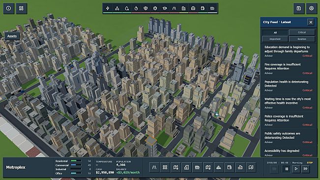Select the train transit icon in top toolbar

[212, 8]
